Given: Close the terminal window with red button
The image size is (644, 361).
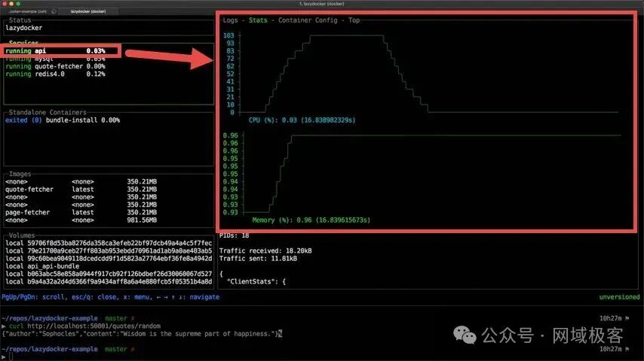Looking at the screenshot, I should coord(5,4).
